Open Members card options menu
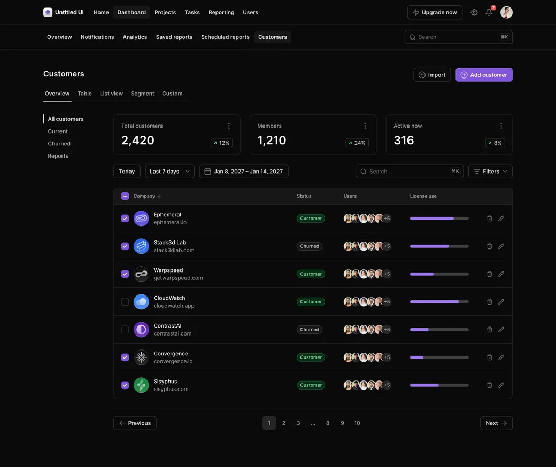Viewport: 556px width, 467px height. (365, 126)
